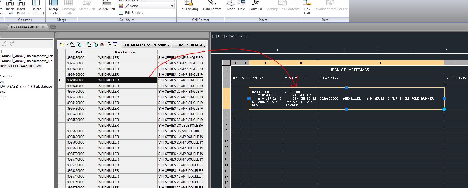
Task: Select part number 9925430000 cell
Action: coord(82,75)
